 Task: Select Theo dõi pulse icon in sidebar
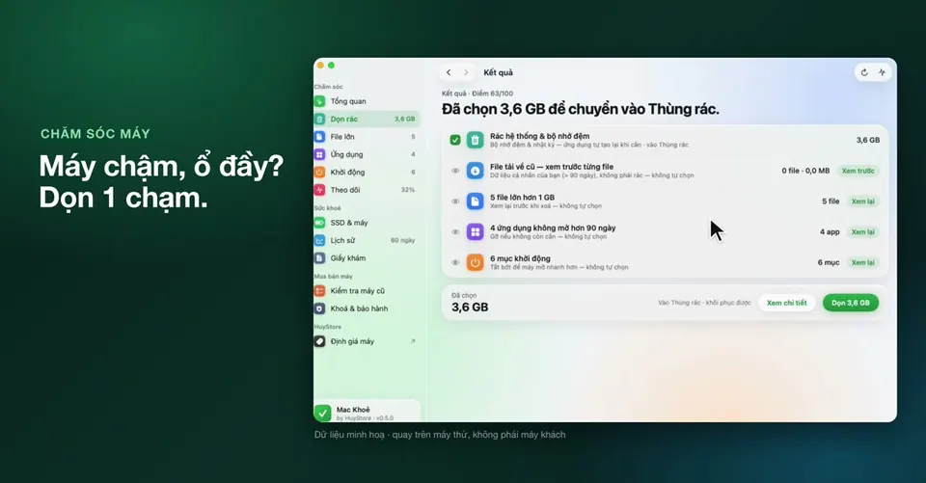319,190
